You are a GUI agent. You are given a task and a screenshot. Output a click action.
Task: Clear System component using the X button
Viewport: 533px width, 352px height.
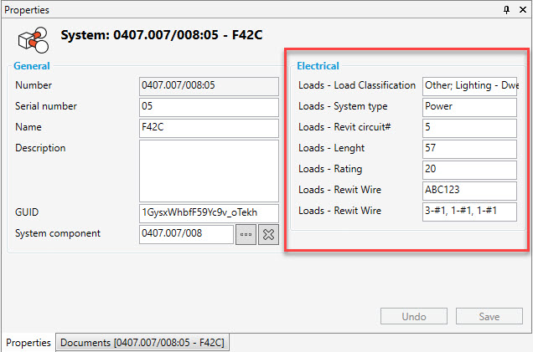pos(268,234)
